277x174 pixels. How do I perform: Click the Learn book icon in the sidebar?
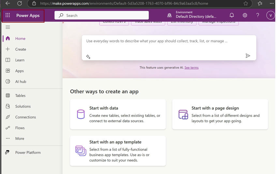tap(8, 60)
